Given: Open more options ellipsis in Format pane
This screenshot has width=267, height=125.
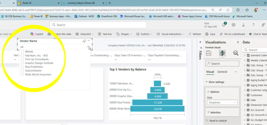Looking at the screenshot, I should [x=236, y=72].
